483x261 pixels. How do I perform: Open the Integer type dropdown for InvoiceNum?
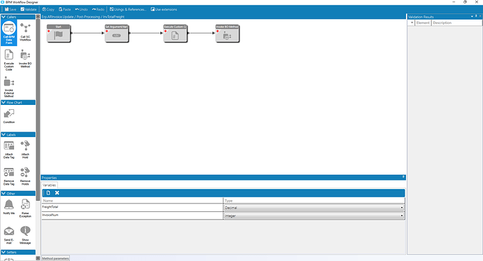click(x=314, y=216)
